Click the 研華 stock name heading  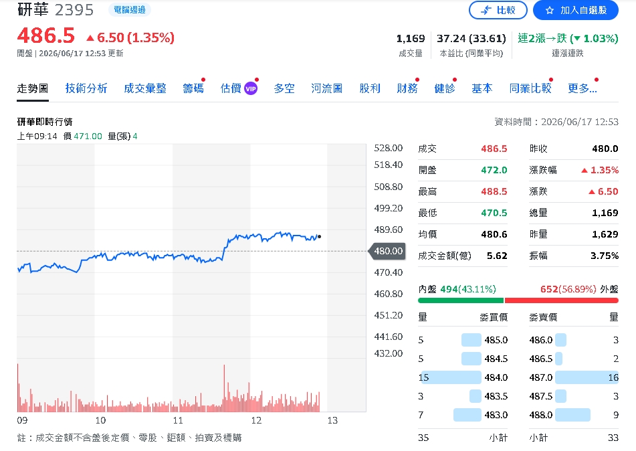tap(33, 10)
